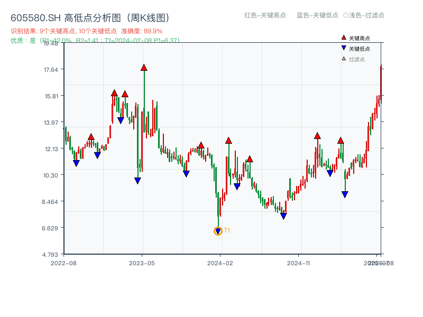Viewport: 423px width, 317px height.
Task: Click the highest red peak marker near 2023-05
Action: pyautogui.click(x=144, y=67)
